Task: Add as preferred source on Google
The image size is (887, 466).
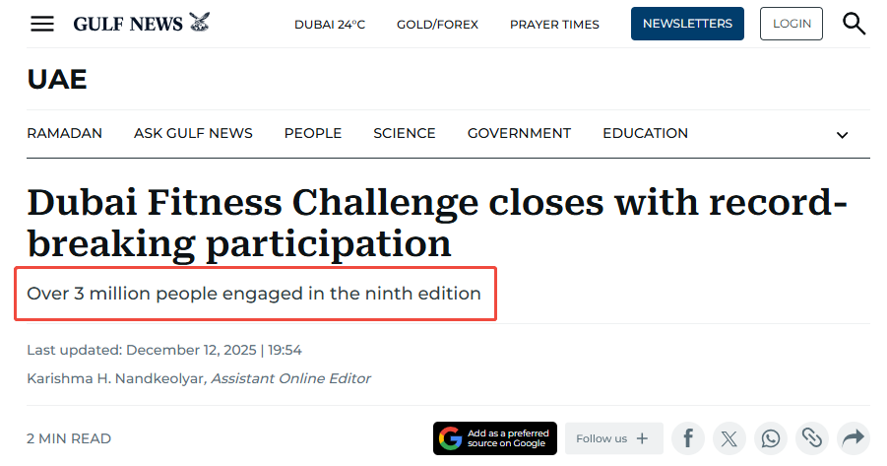Action: (x=495, y=438)
